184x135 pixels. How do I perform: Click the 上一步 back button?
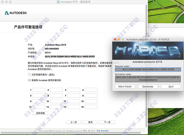tap(74, 122)
